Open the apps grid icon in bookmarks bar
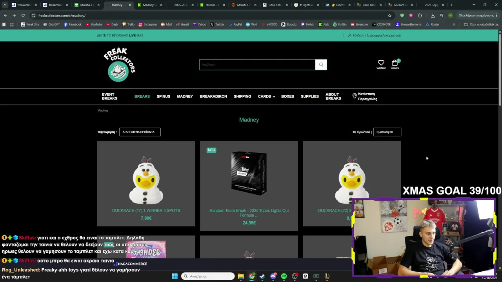This screenshot has height=282, width=502. [x=11, y=24]
